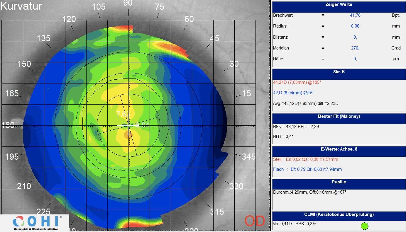Click the Brechwert label
Viewport: 406px width, 232px height.
pos(283,15)
